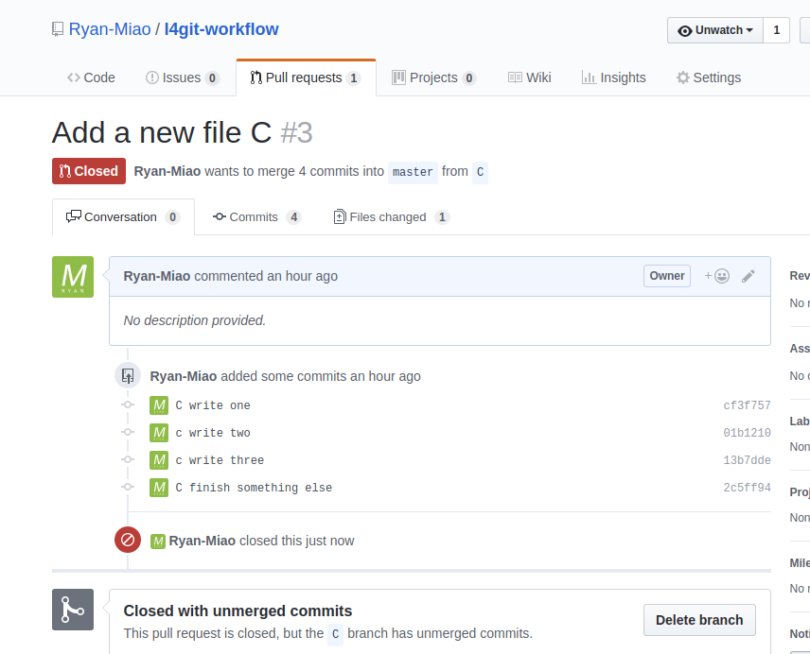Image resolution: width=810 pixels, height=654 pixels.
Task: Click commit hash 2c5ff94
Action: (x=747, y=488)
